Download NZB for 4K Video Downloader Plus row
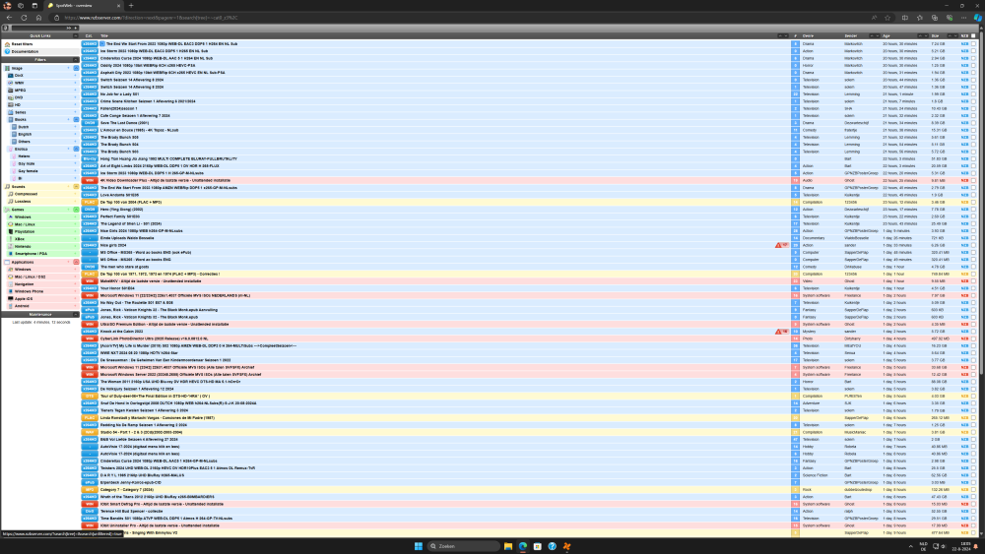 964,180
